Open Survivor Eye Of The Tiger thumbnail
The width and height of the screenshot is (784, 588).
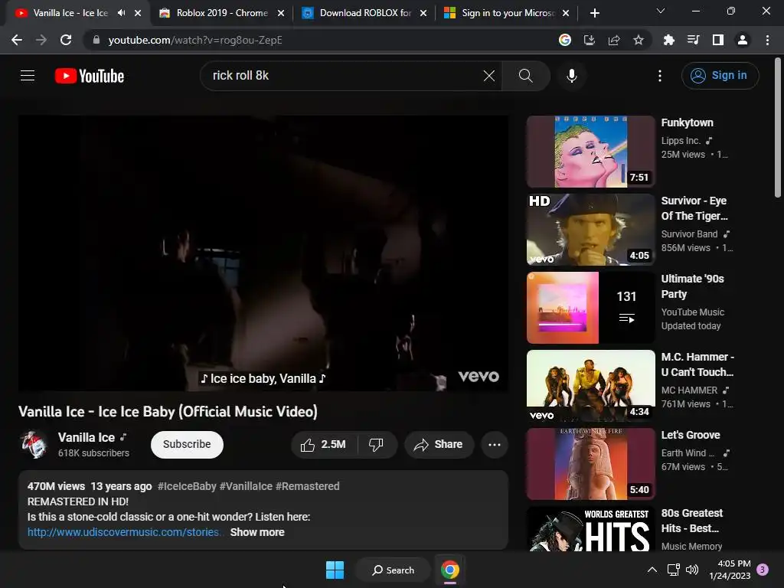coord(590,230)
